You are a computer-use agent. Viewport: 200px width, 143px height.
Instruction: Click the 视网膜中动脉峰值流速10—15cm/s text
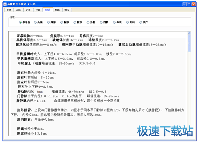[x=88, y=45]
